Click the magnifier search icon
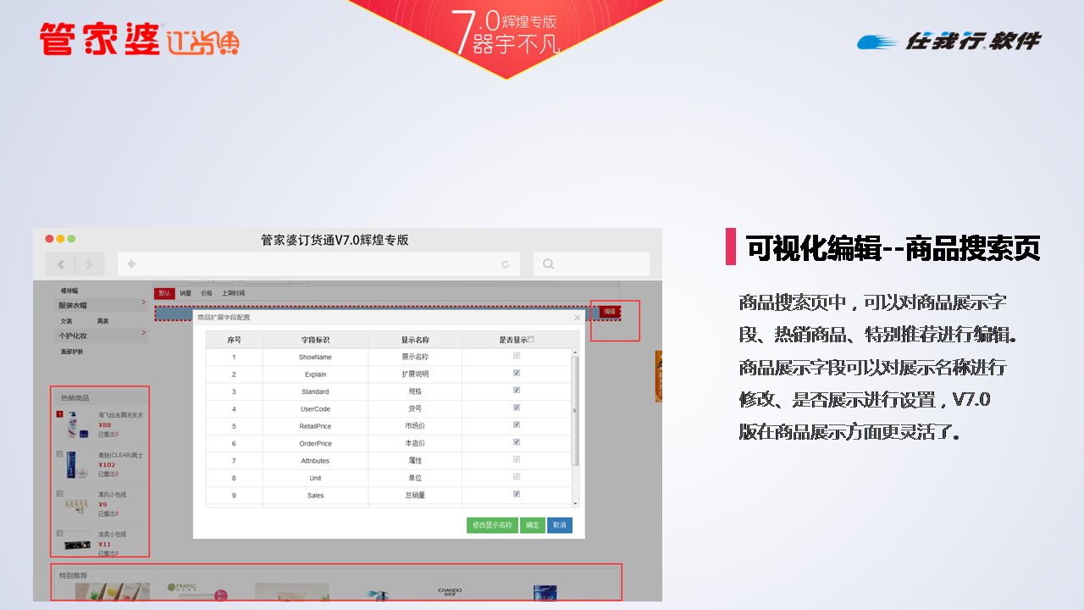 [x=549, y=264]
